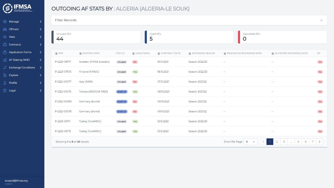Click Tunisia (ASSOCIA-MED) cell

click(93, 92)
